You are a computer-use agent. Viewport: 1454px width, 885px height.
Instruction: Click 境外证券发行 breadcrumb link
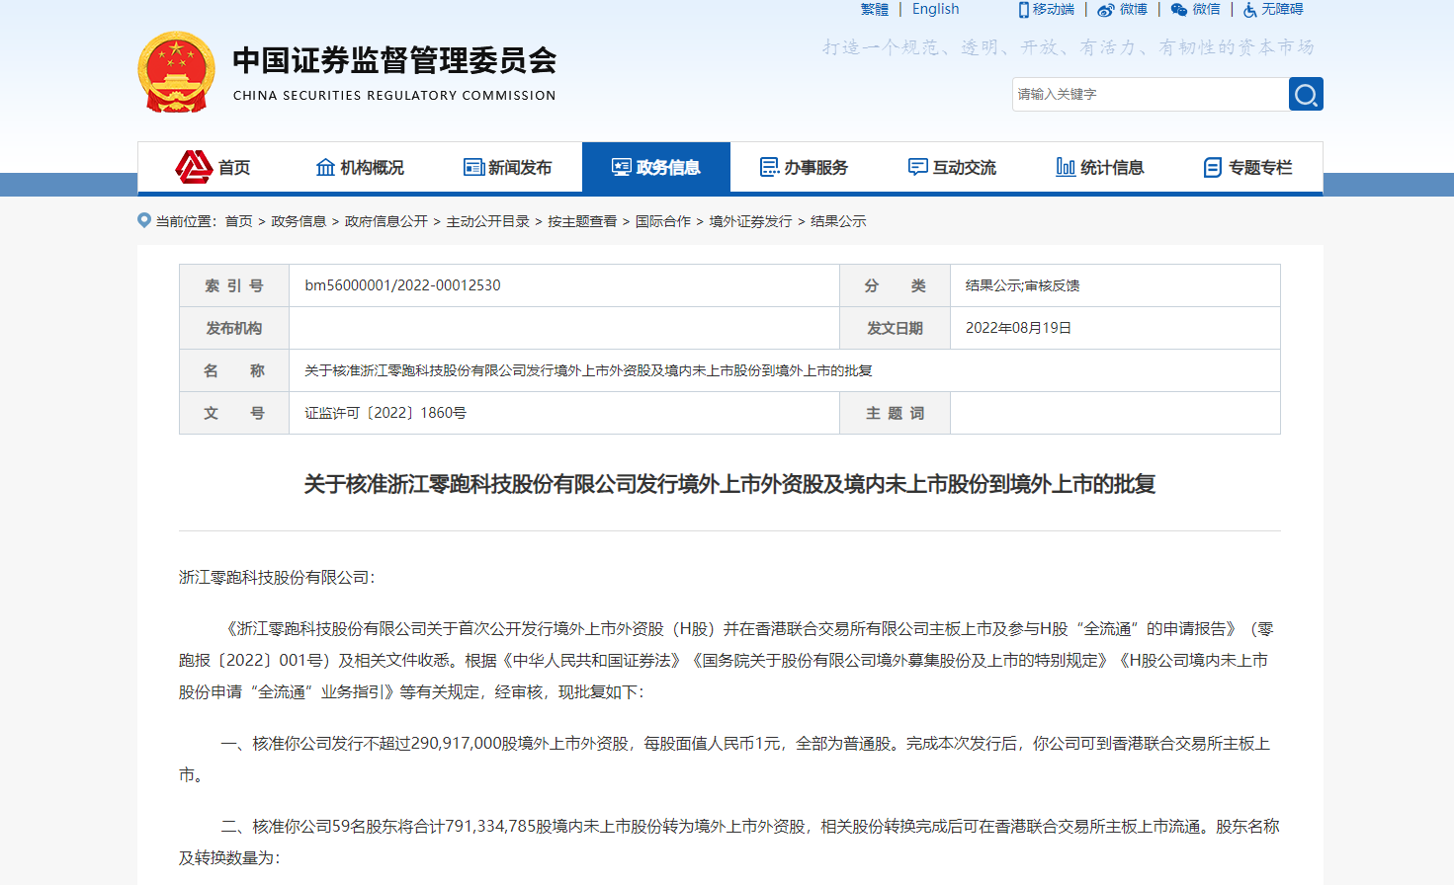[x=750, y=221]
